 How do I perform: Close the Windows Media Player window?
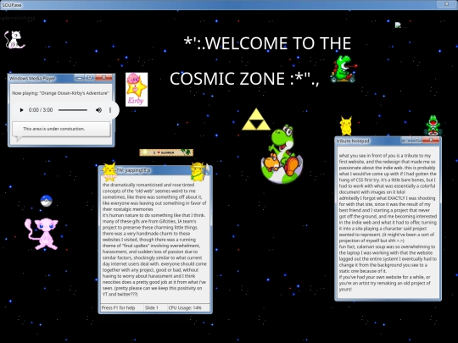pos(103,77)
